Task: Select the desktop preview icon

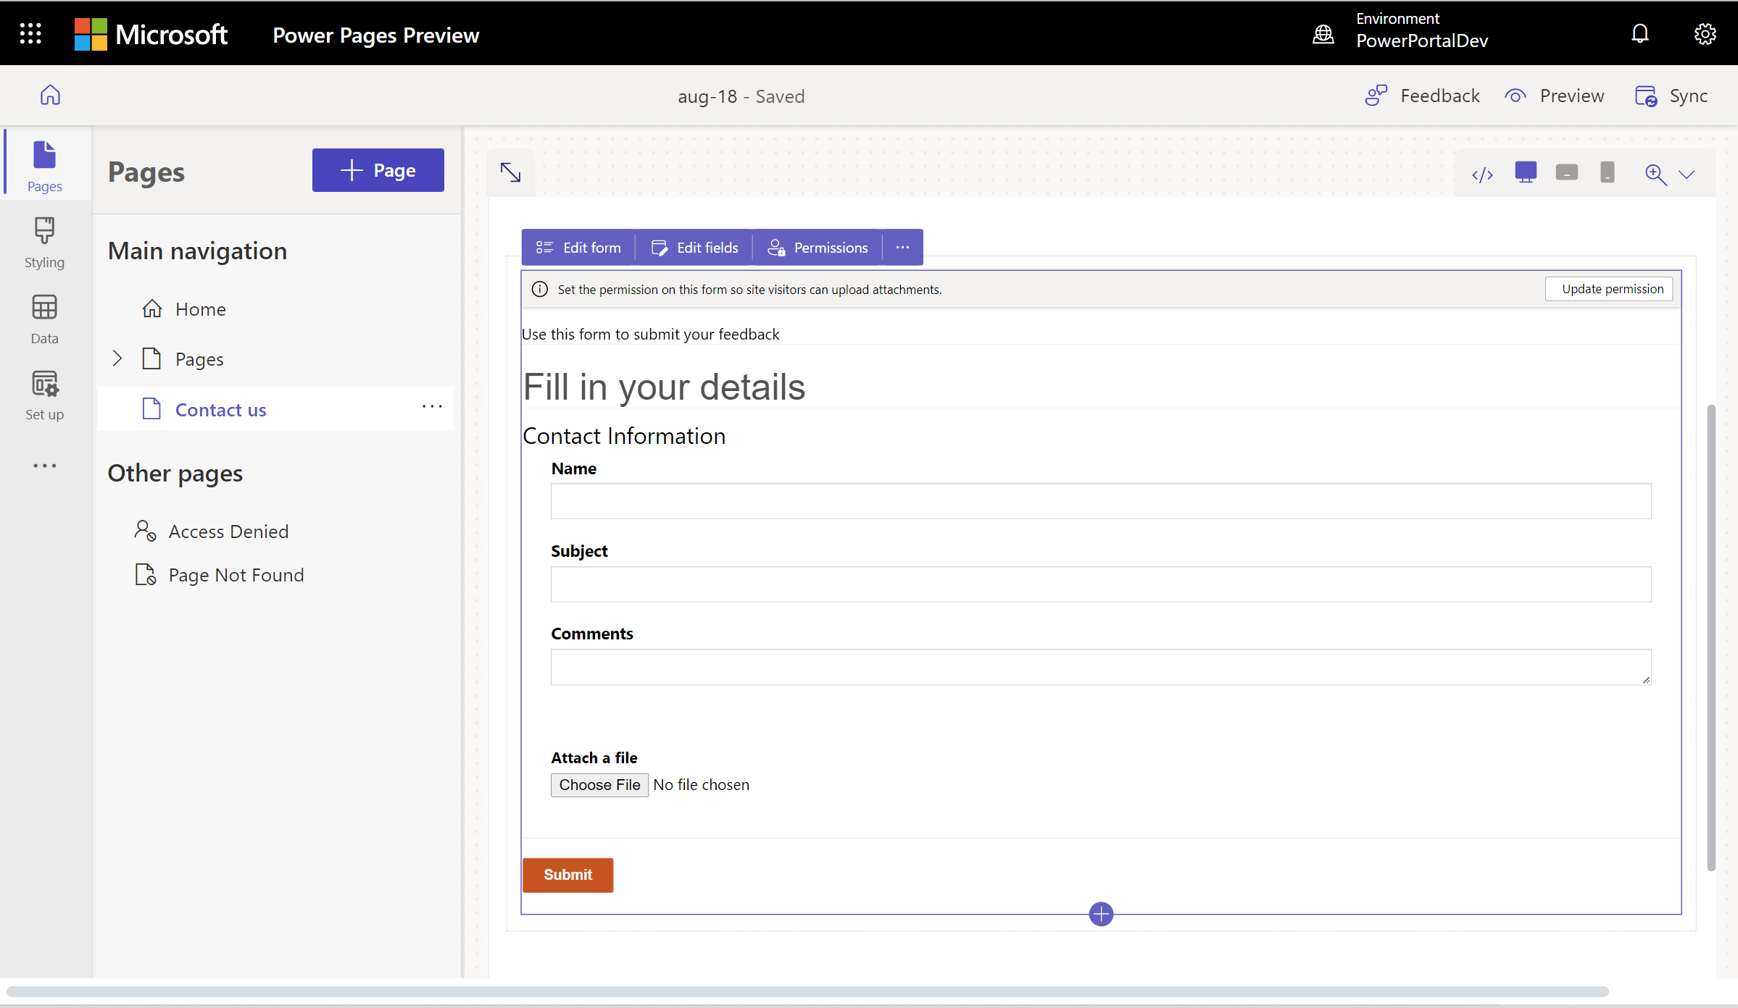Action: [1526, 173]
